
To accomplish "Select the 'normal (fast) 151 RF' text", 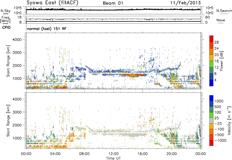I will pos(47,29).
